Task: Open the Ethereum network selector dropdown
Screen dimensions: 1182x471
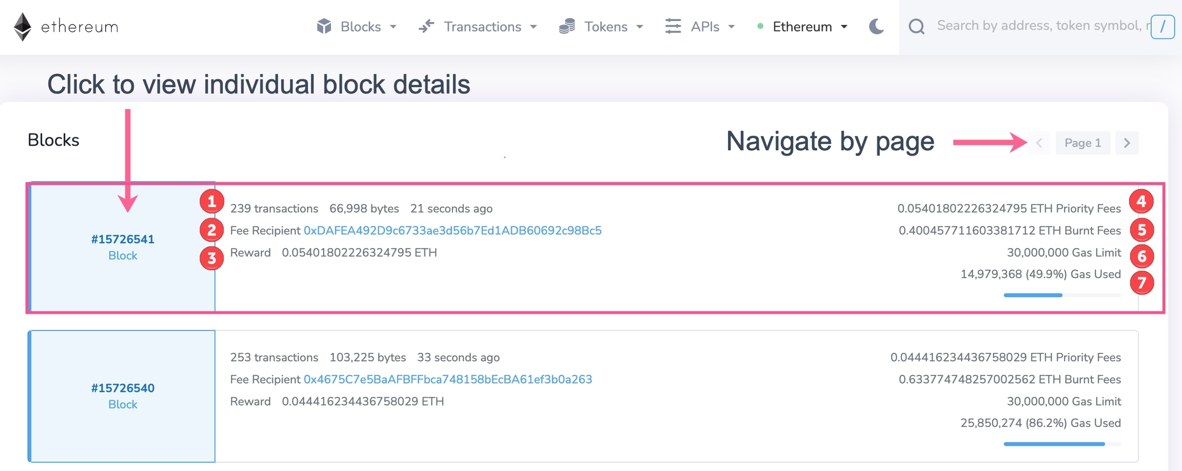Action: [803, 27]
